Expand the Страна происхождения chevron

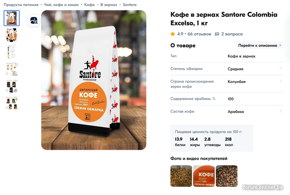click(281, 81)
